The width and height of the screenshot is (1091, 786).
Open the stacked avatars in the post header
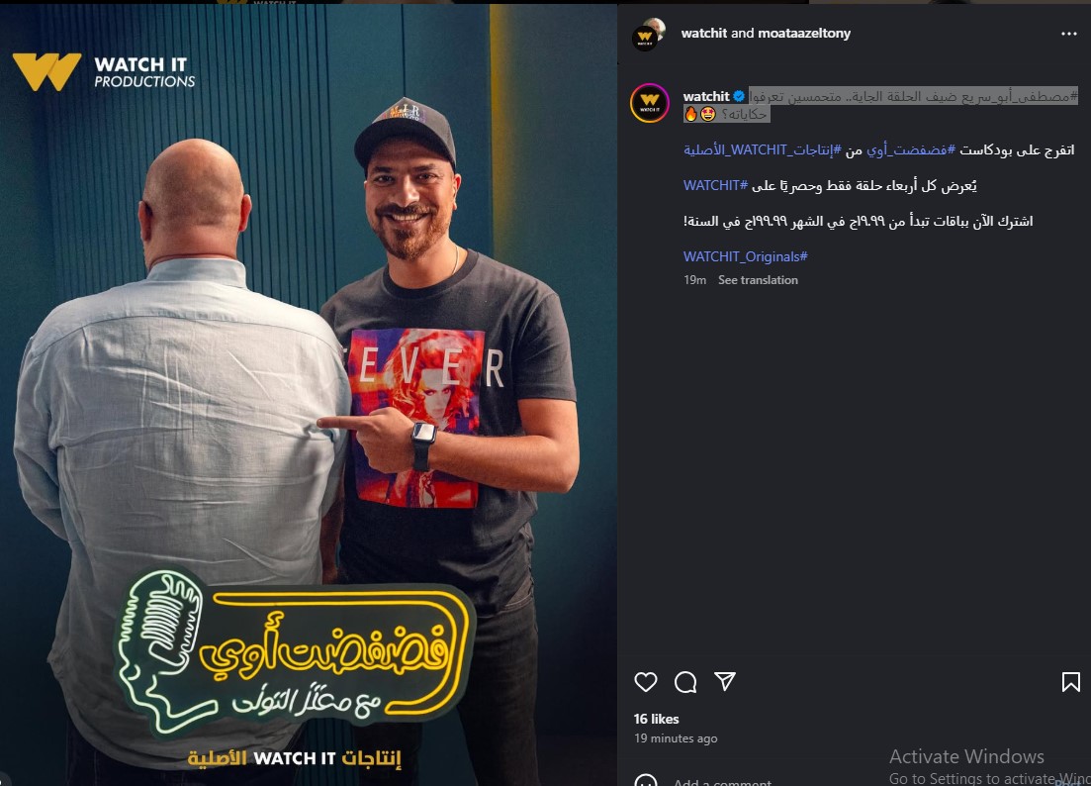pos(649,34)
